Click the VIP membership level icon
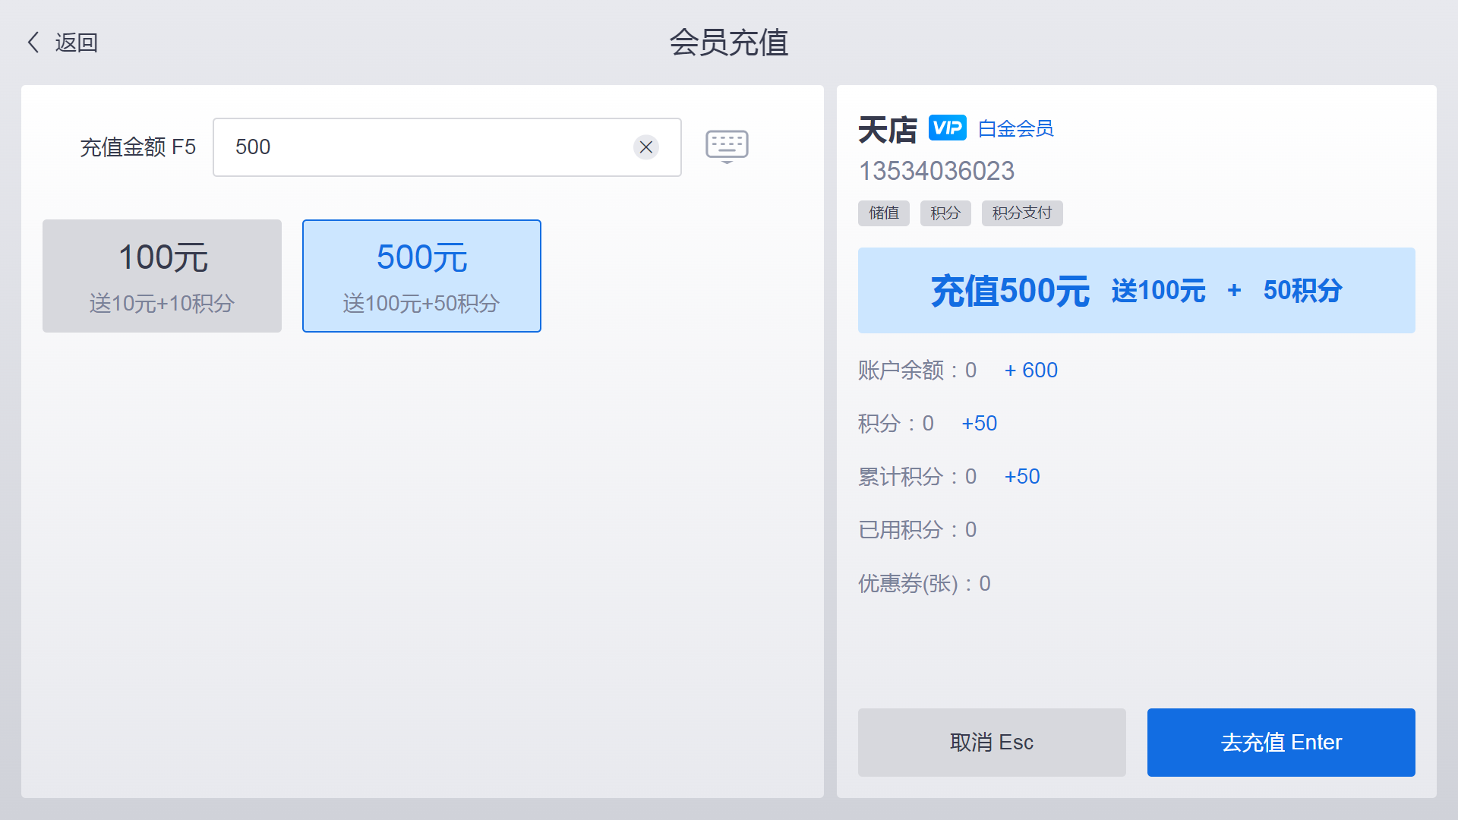 point(946,128)
